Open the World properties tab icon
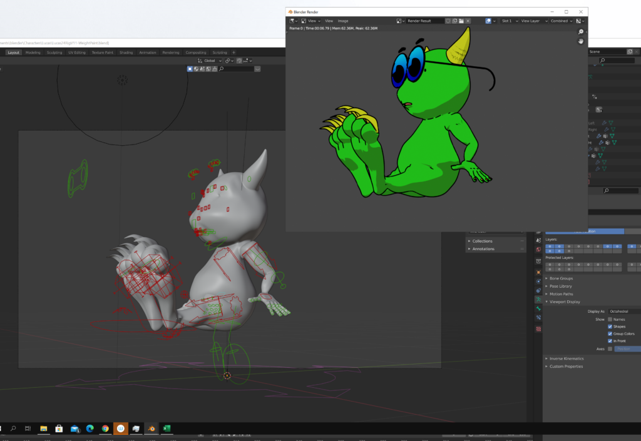This screenshot has width=641, height=441. 538,250
